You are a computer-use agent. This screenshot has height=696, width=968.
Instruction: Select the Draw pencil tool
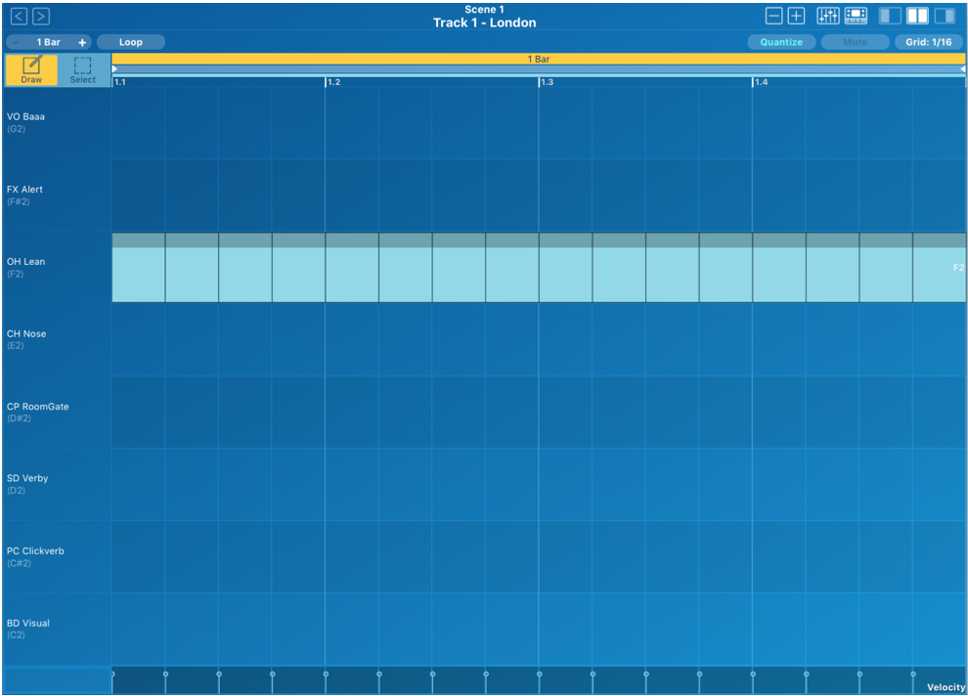click(x=31, y=69)
